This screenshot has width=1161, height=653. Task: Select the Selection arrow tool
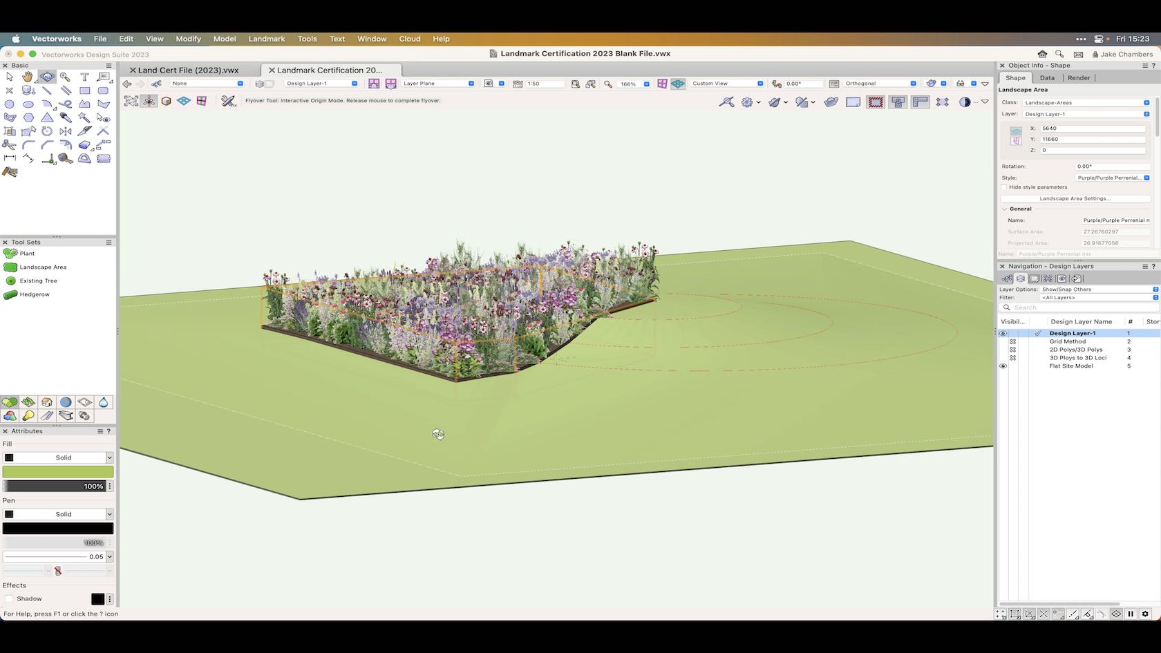click(x=10, y=76)
